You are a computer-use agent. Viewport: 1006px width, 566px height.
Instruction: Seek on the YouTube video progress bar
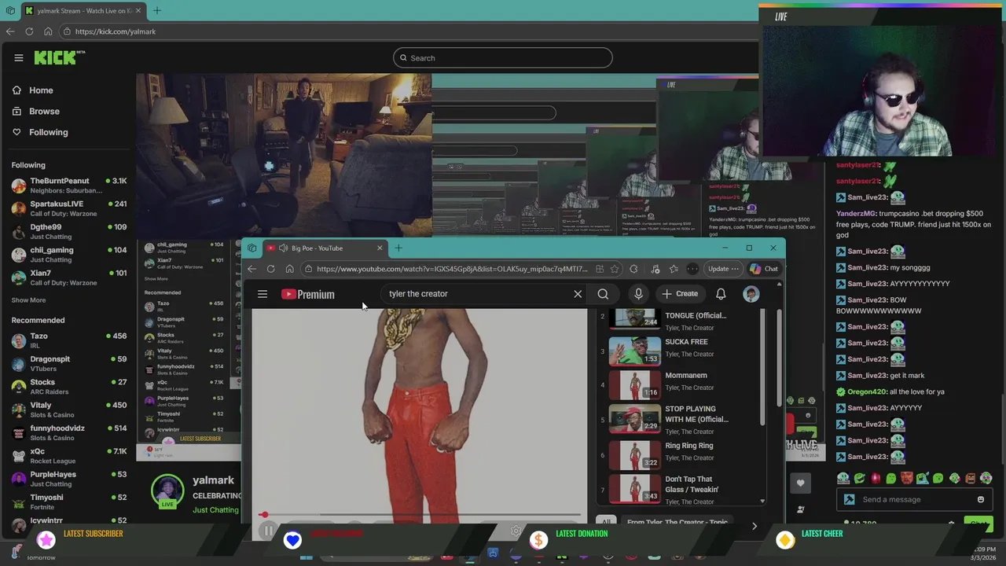pyautogui.click(x=421, y=515)
